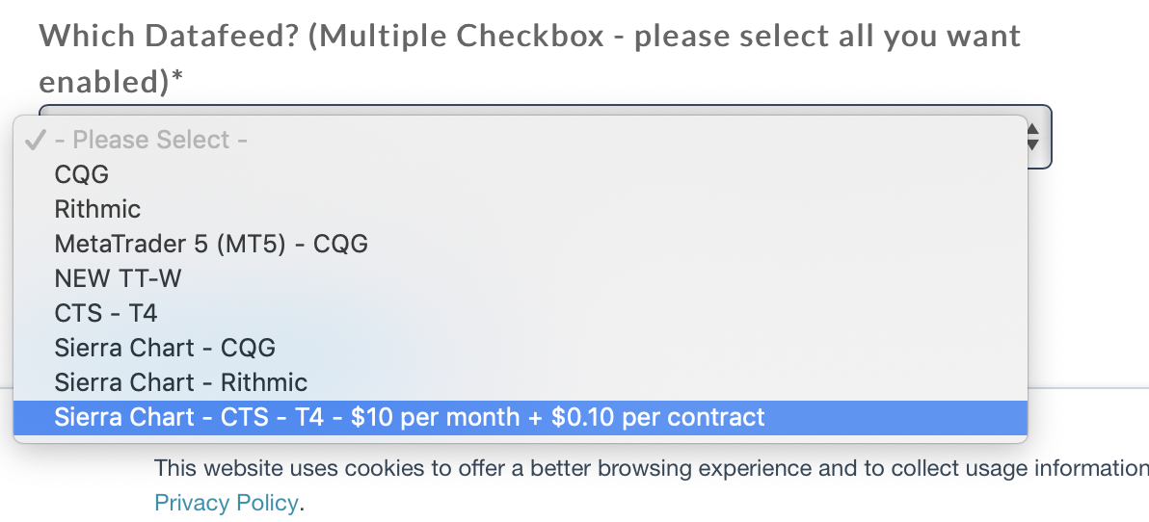Pick "MetaTrader 5 (MT5) - CQG" option

[211, 244]
